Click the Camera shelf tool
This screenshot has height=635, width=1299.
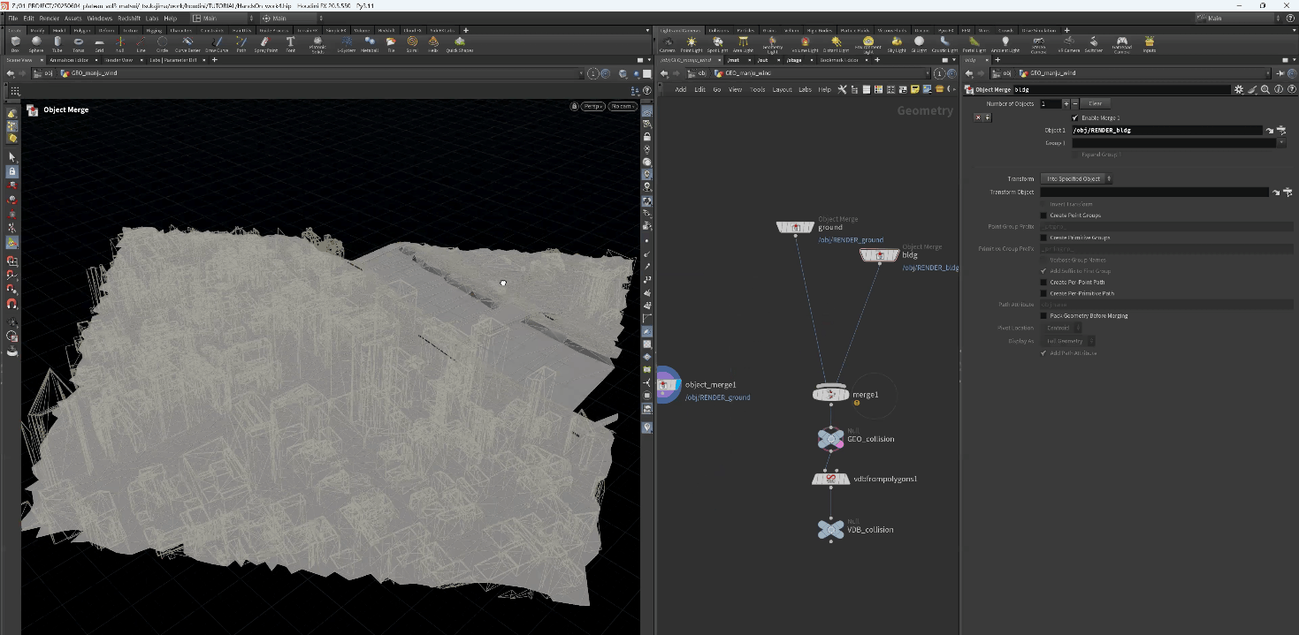667,43
